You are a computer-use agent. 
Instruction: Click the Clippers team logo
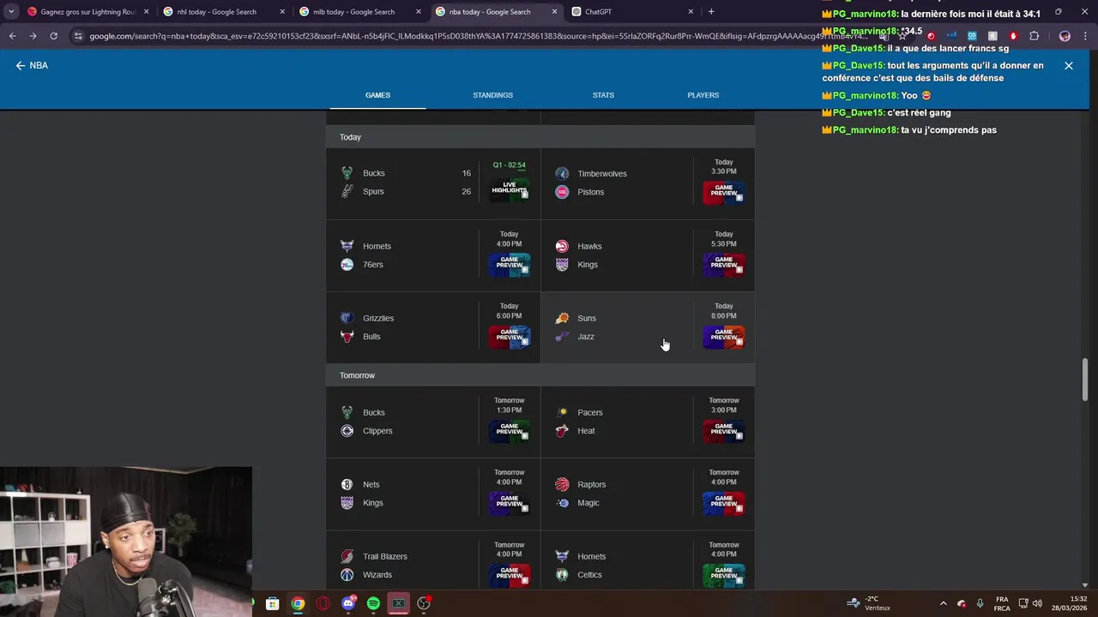pos(347,431)
